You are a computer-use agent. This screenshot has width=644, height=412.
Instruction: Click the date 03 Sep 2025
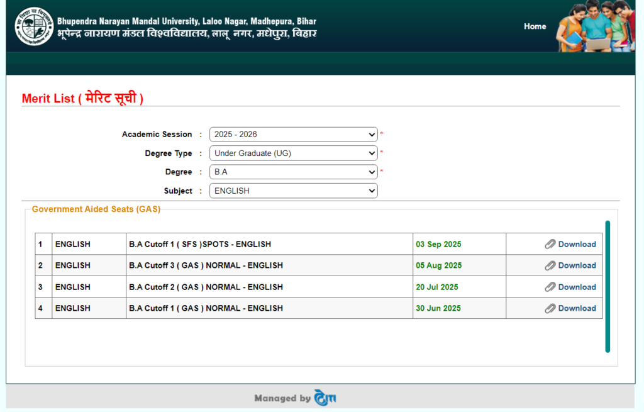438,245
